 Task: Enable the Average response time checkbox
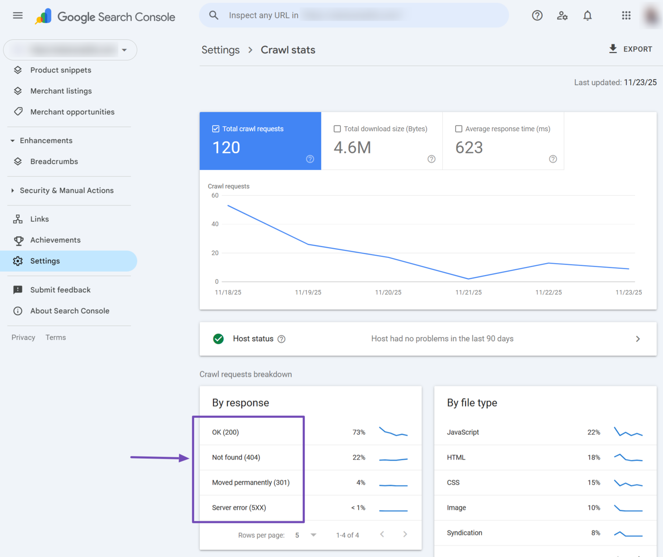tap(458, 128)
